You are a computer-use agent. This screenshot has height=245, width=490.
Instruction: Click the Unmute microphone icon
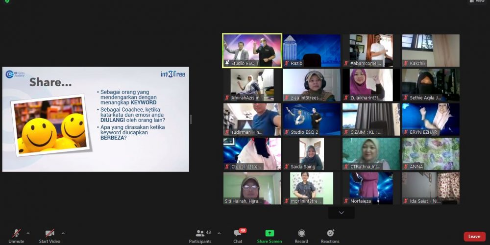(16, 233)
